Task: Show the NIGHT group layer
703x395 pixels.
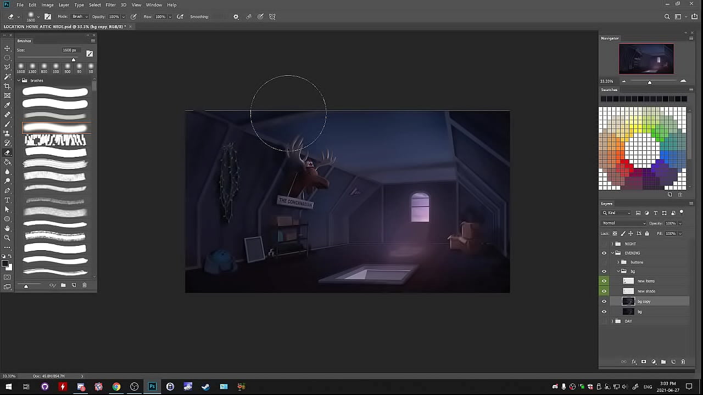Action: (x=604, y=244)
